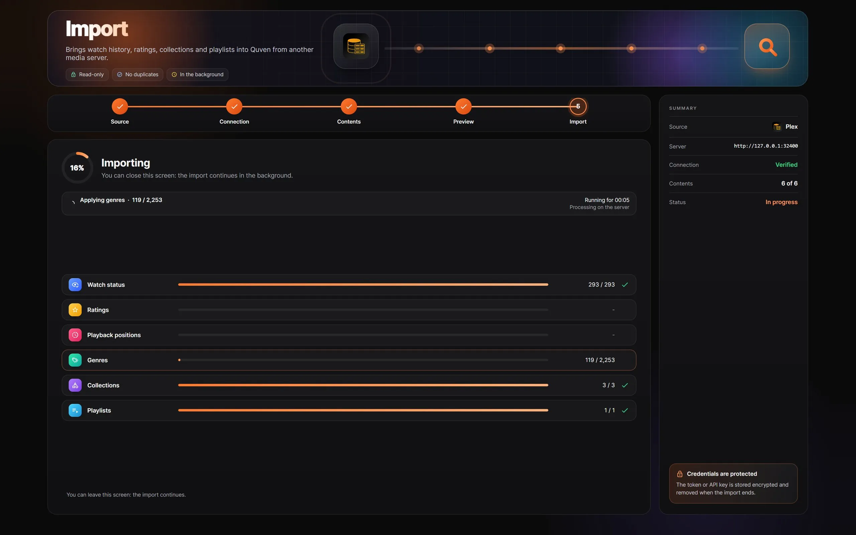Click the Plex source icon in Summary
Image resolution: width=856 pixels, height=535 pixels.
click(x=777, y=127)
